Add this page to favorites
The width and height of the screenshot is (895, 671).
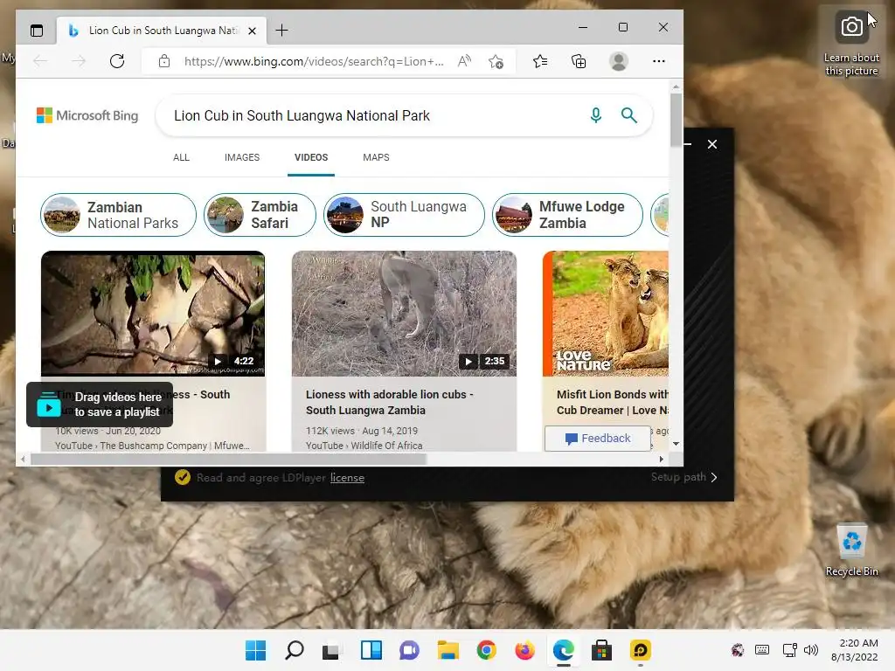coord(496,61)
